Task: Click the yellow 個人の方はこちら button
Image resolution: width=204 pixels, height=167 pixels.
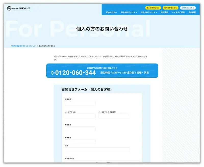Action: (154, 8)
